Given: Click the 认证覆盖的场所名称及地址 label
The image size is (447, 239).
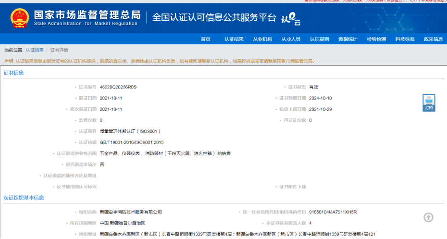Looking at the screenshot, I should (x=70, y=176).
